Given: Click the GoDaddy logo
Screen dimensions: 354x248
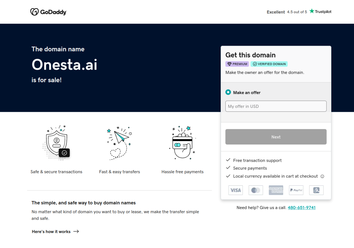Looking at the screenshot, I should (48, 12).
